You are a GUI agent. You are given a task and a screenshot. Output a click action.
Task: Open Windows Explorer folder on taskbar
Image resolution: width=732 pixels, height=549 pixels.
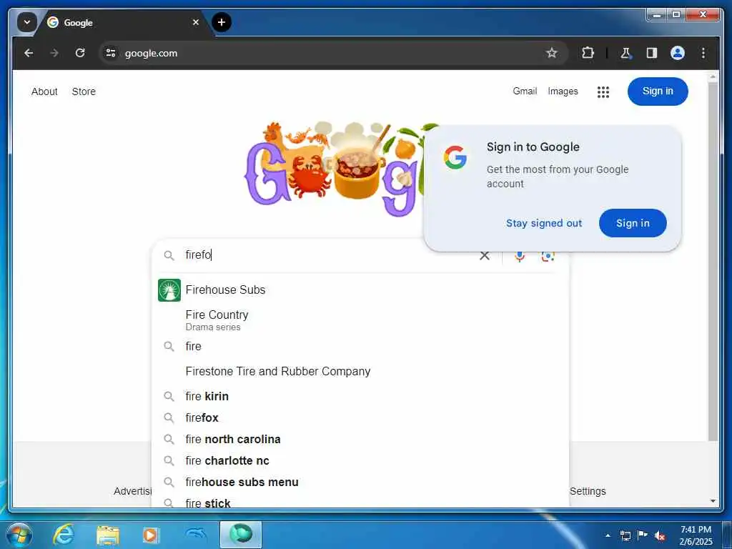107,535
